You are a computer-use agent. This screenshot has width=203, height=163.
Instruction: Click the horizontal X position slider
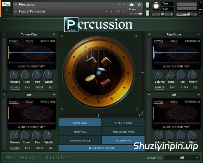click(99, 116)
